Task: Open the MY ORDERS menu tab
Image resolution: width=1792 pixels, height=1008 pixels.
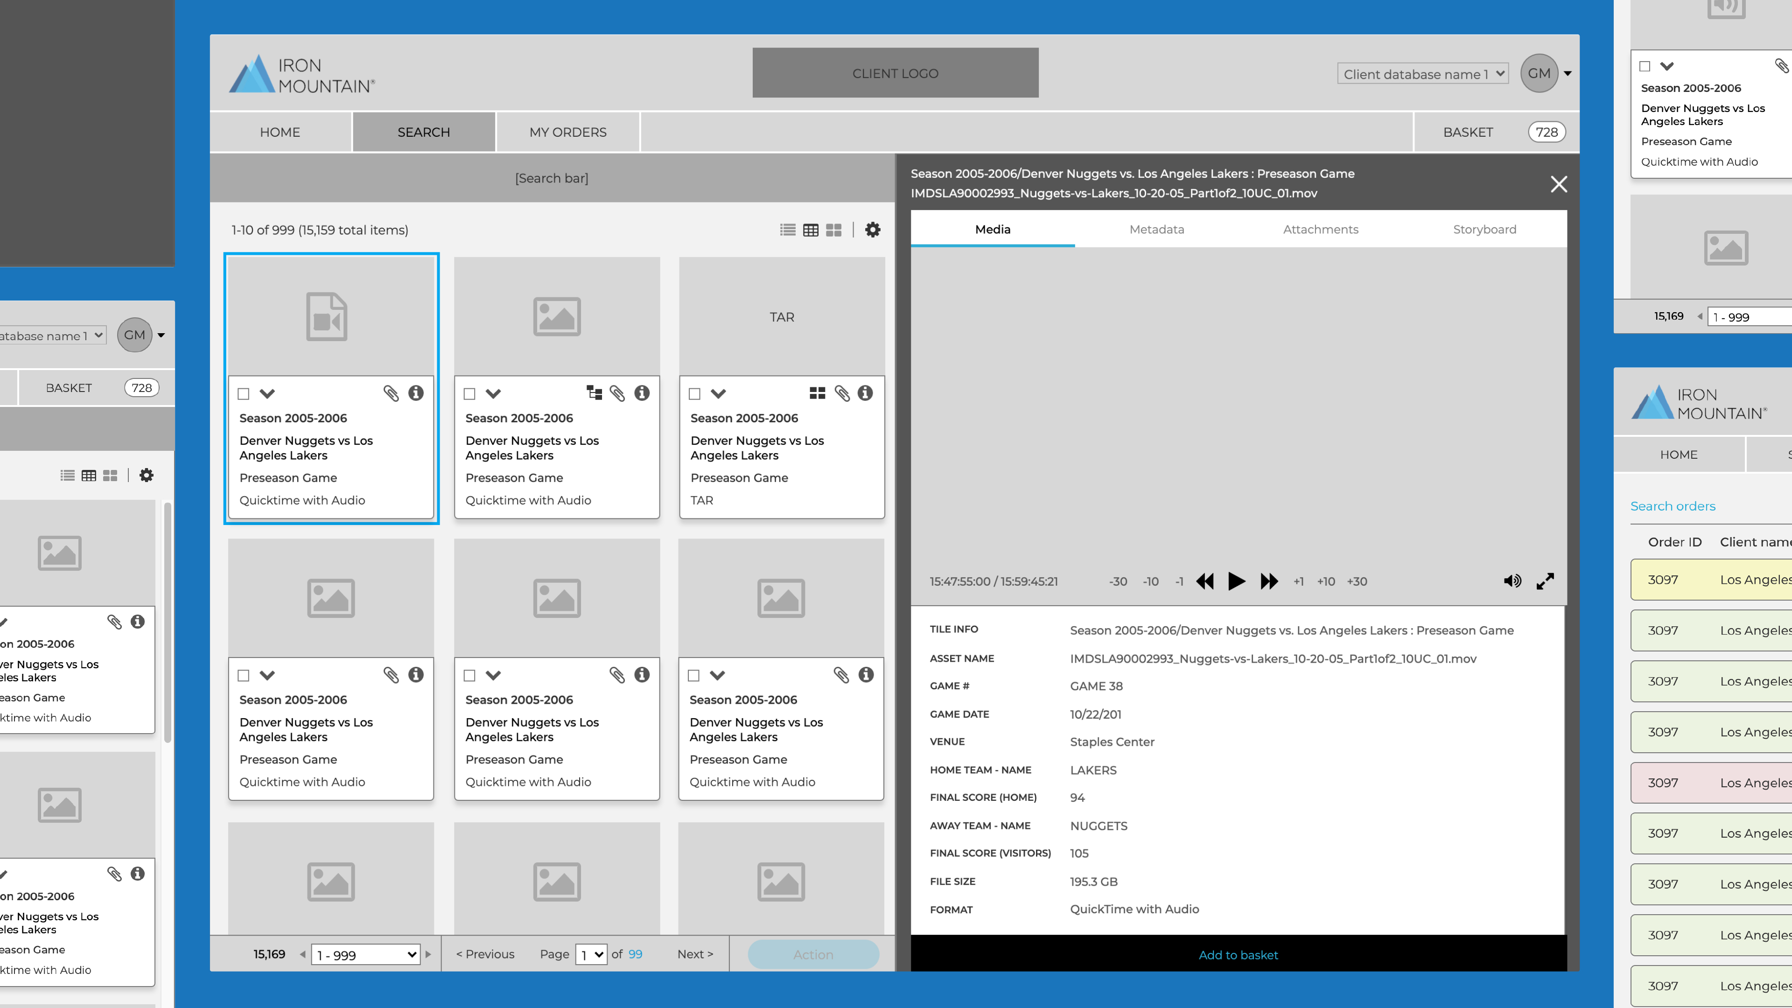Action: pos(567,132)
